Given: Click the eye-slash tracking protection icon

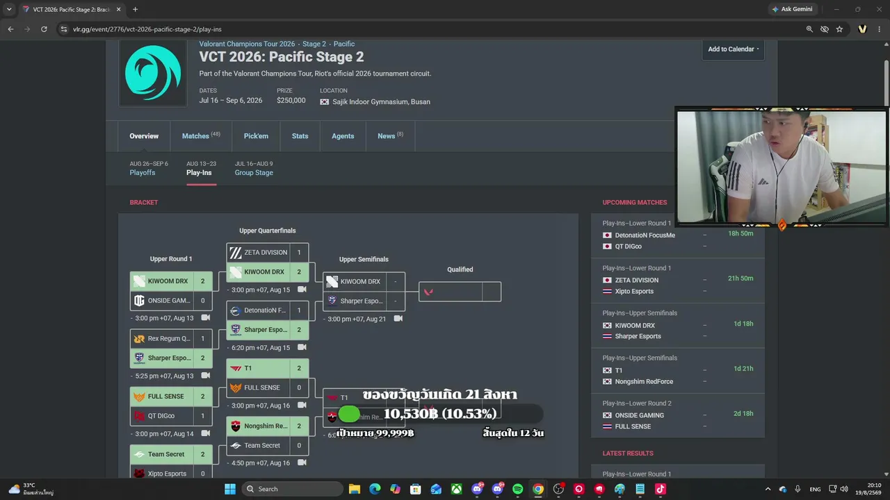Looking at the screenshot, I should click(x=825, y=29).
